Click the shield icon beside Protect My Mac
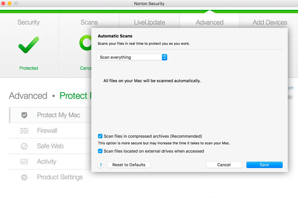Viewport: 298px width, 198px height. click(x=24, y=115)
